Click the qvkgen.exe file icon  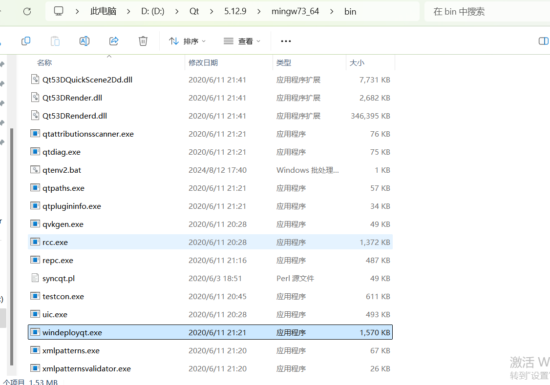pos(35,224)
